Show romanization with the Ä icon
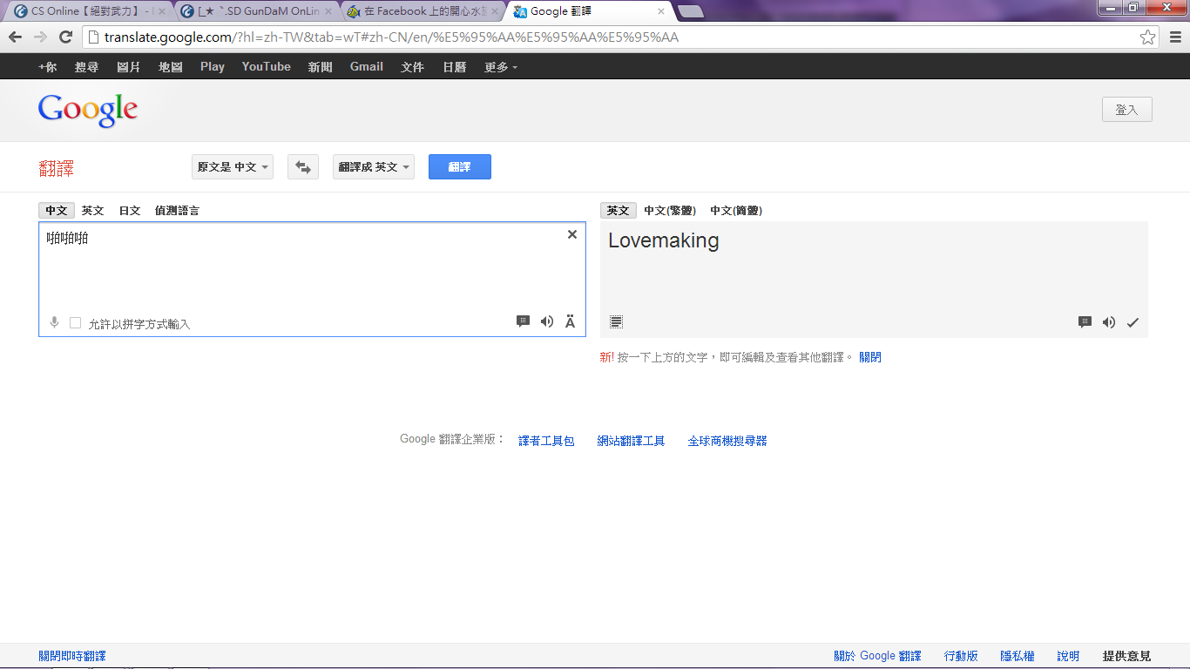This screenshot has height=669, width=1190. pyautogui.click(x=571, y=321)
